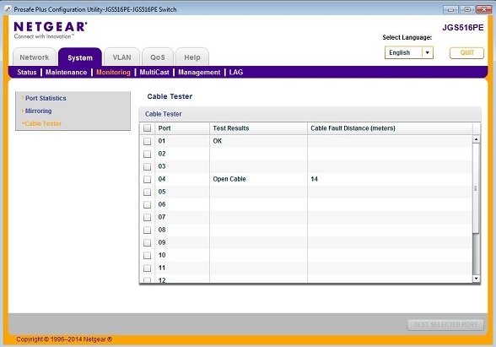This screenshot has width=496, height=347.
Task: Click the fault distance value 14
Action: [x=314, y=179]
